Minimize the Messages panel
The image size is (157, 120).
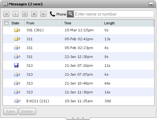click(151, 4)
